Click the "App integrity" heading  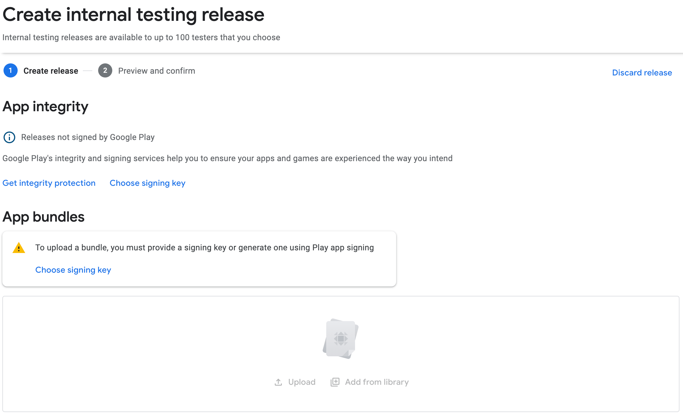[45, 107]
